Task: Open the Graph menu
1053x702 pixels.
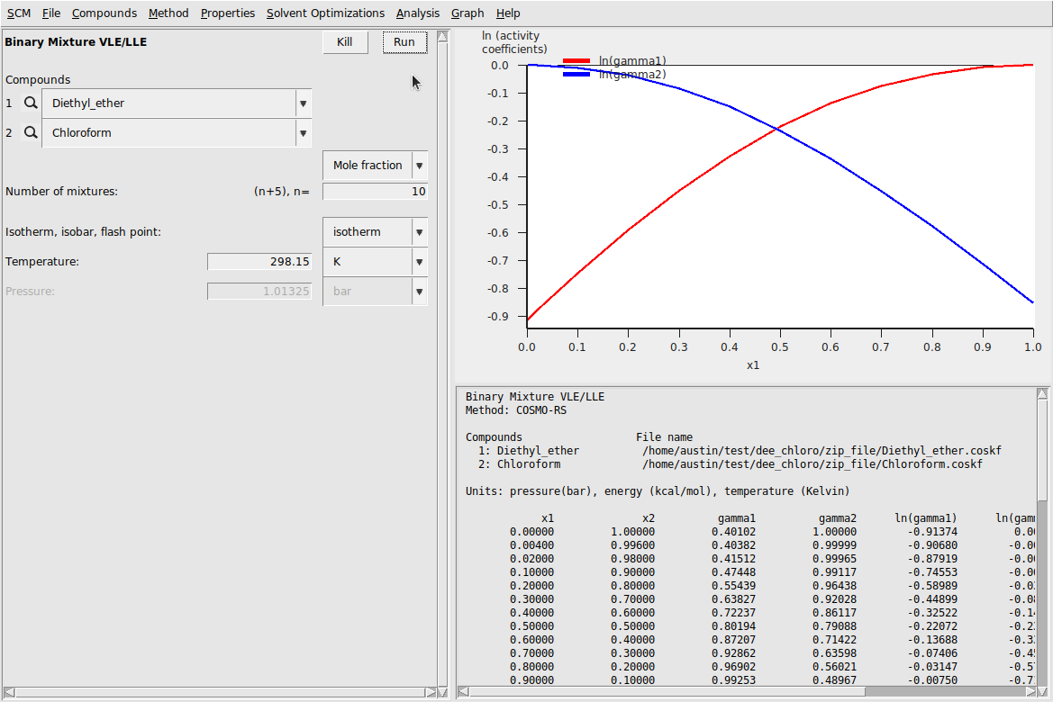Action: tap(467, 13)
